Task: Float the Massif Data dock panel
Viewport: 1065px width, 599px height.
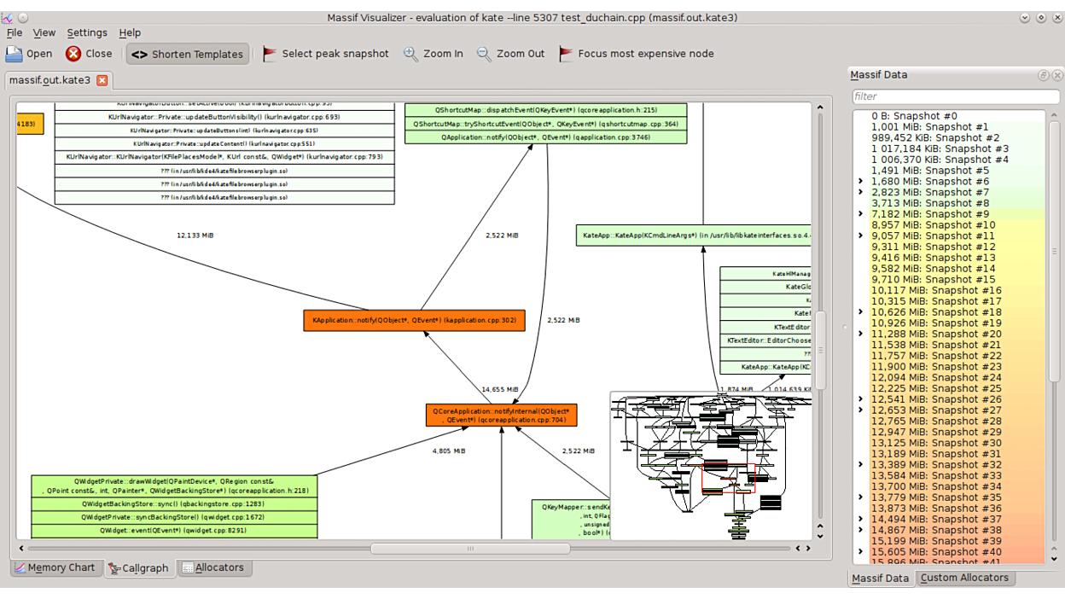Action: click(1043, 75)
